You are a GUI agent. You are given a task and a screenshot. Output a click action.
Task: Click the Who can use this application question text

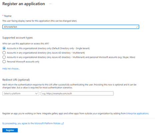26,44
